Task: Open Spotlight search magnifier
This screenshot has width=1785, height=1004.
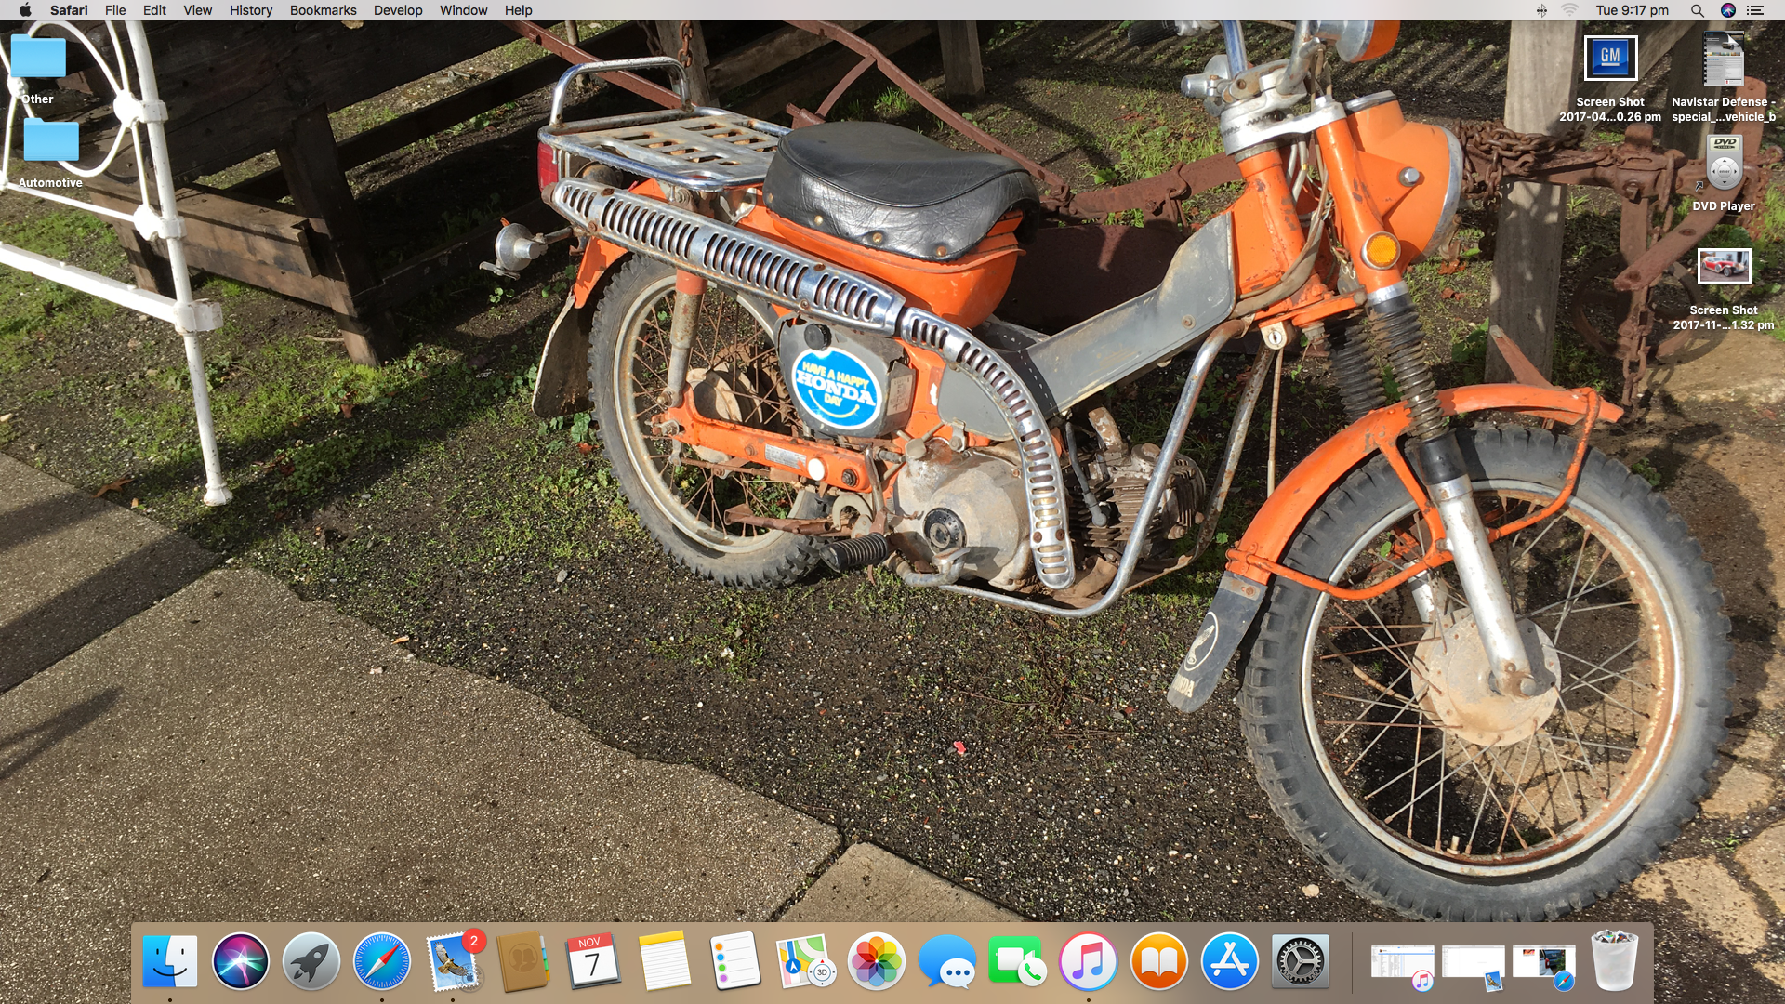Action: click(x=1698, y=10)
